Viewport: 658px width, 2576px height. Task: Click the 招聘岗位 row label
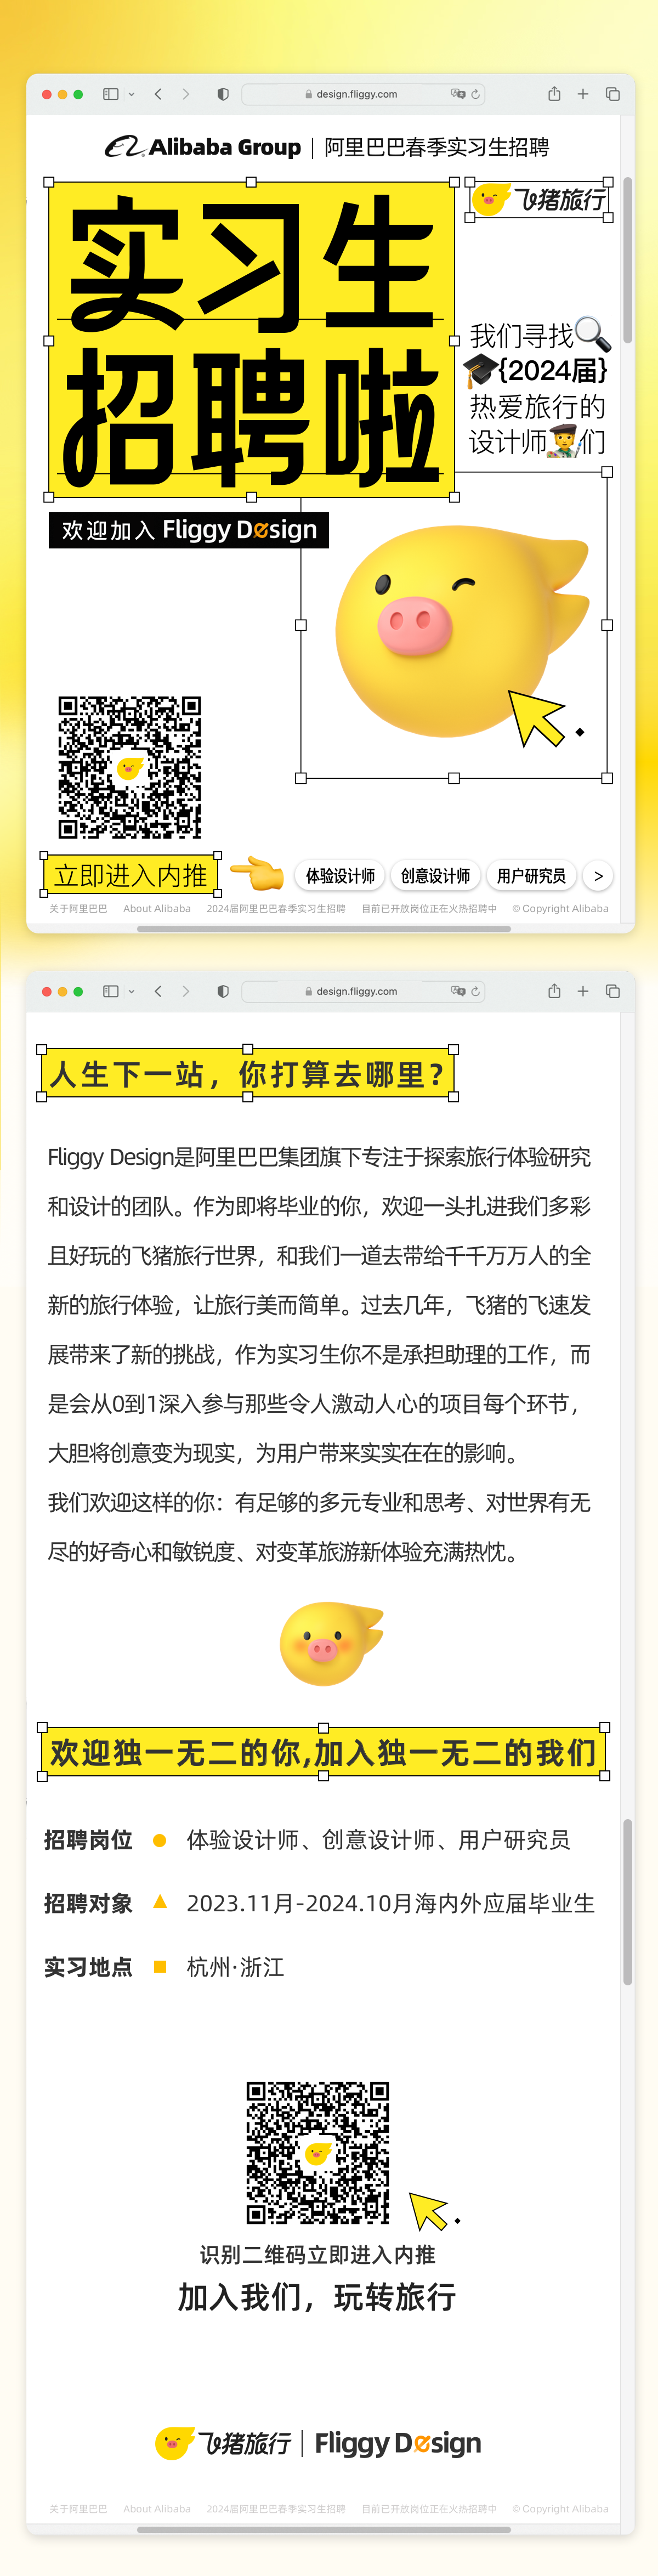[88, 1840]
